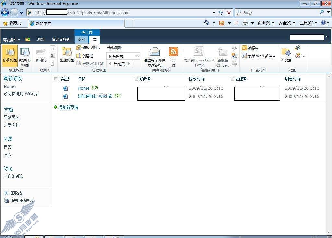Click E-mail a Link (通过电子邮件发送链接)
The image size is (332, 238).
coord(155,57)
